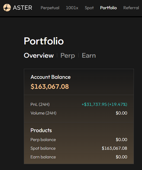Open the Spot trading page
142x170 pixels.
click(x=89, y=8)
